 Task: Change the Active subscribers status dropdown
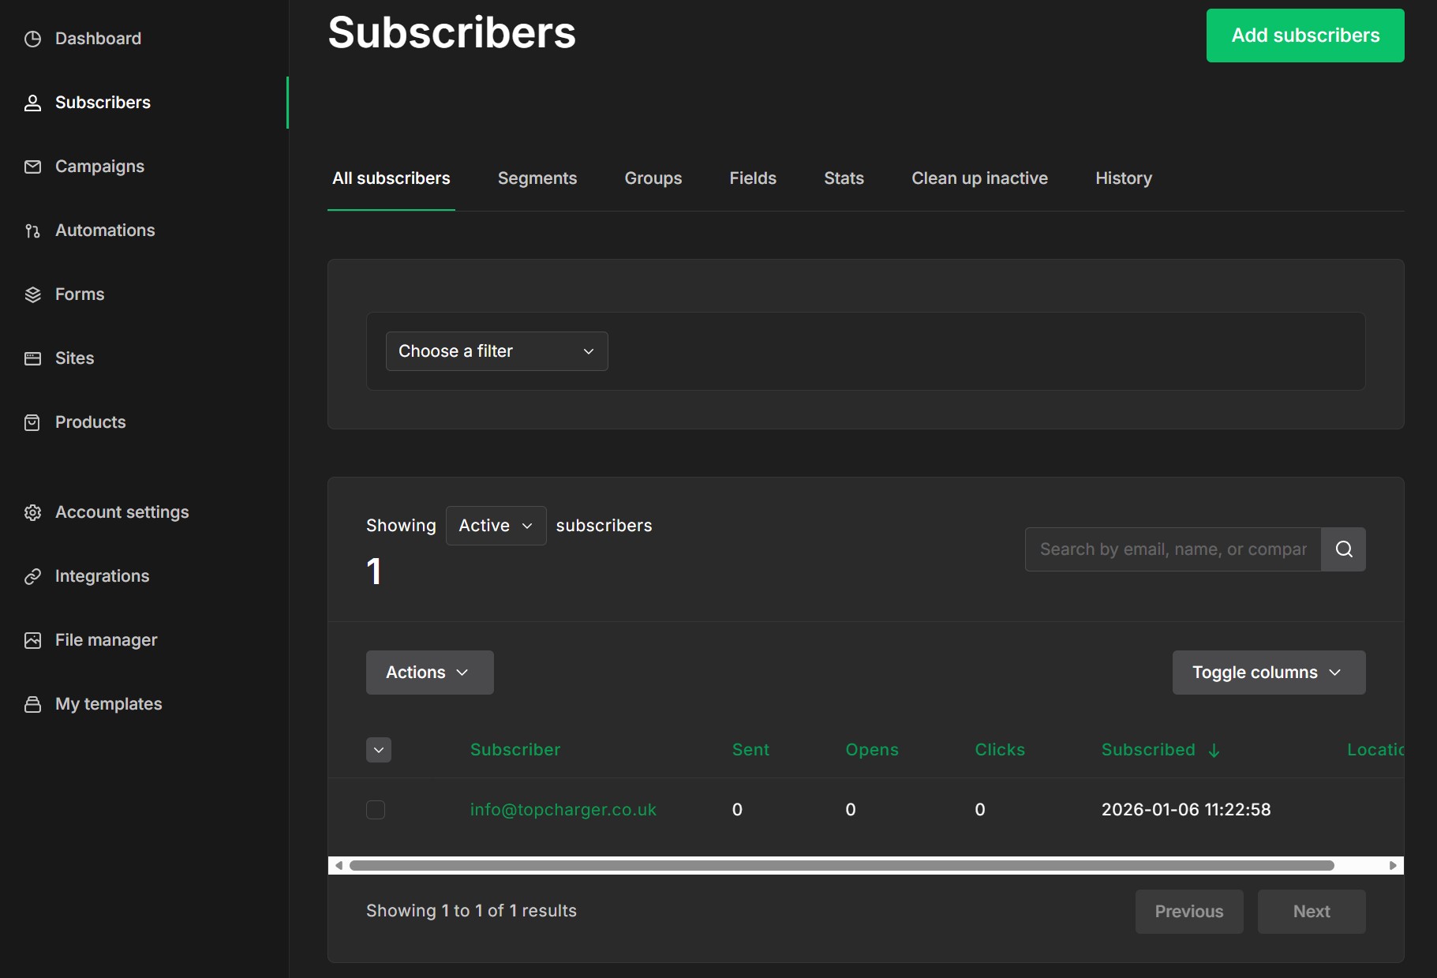point(495,525)
